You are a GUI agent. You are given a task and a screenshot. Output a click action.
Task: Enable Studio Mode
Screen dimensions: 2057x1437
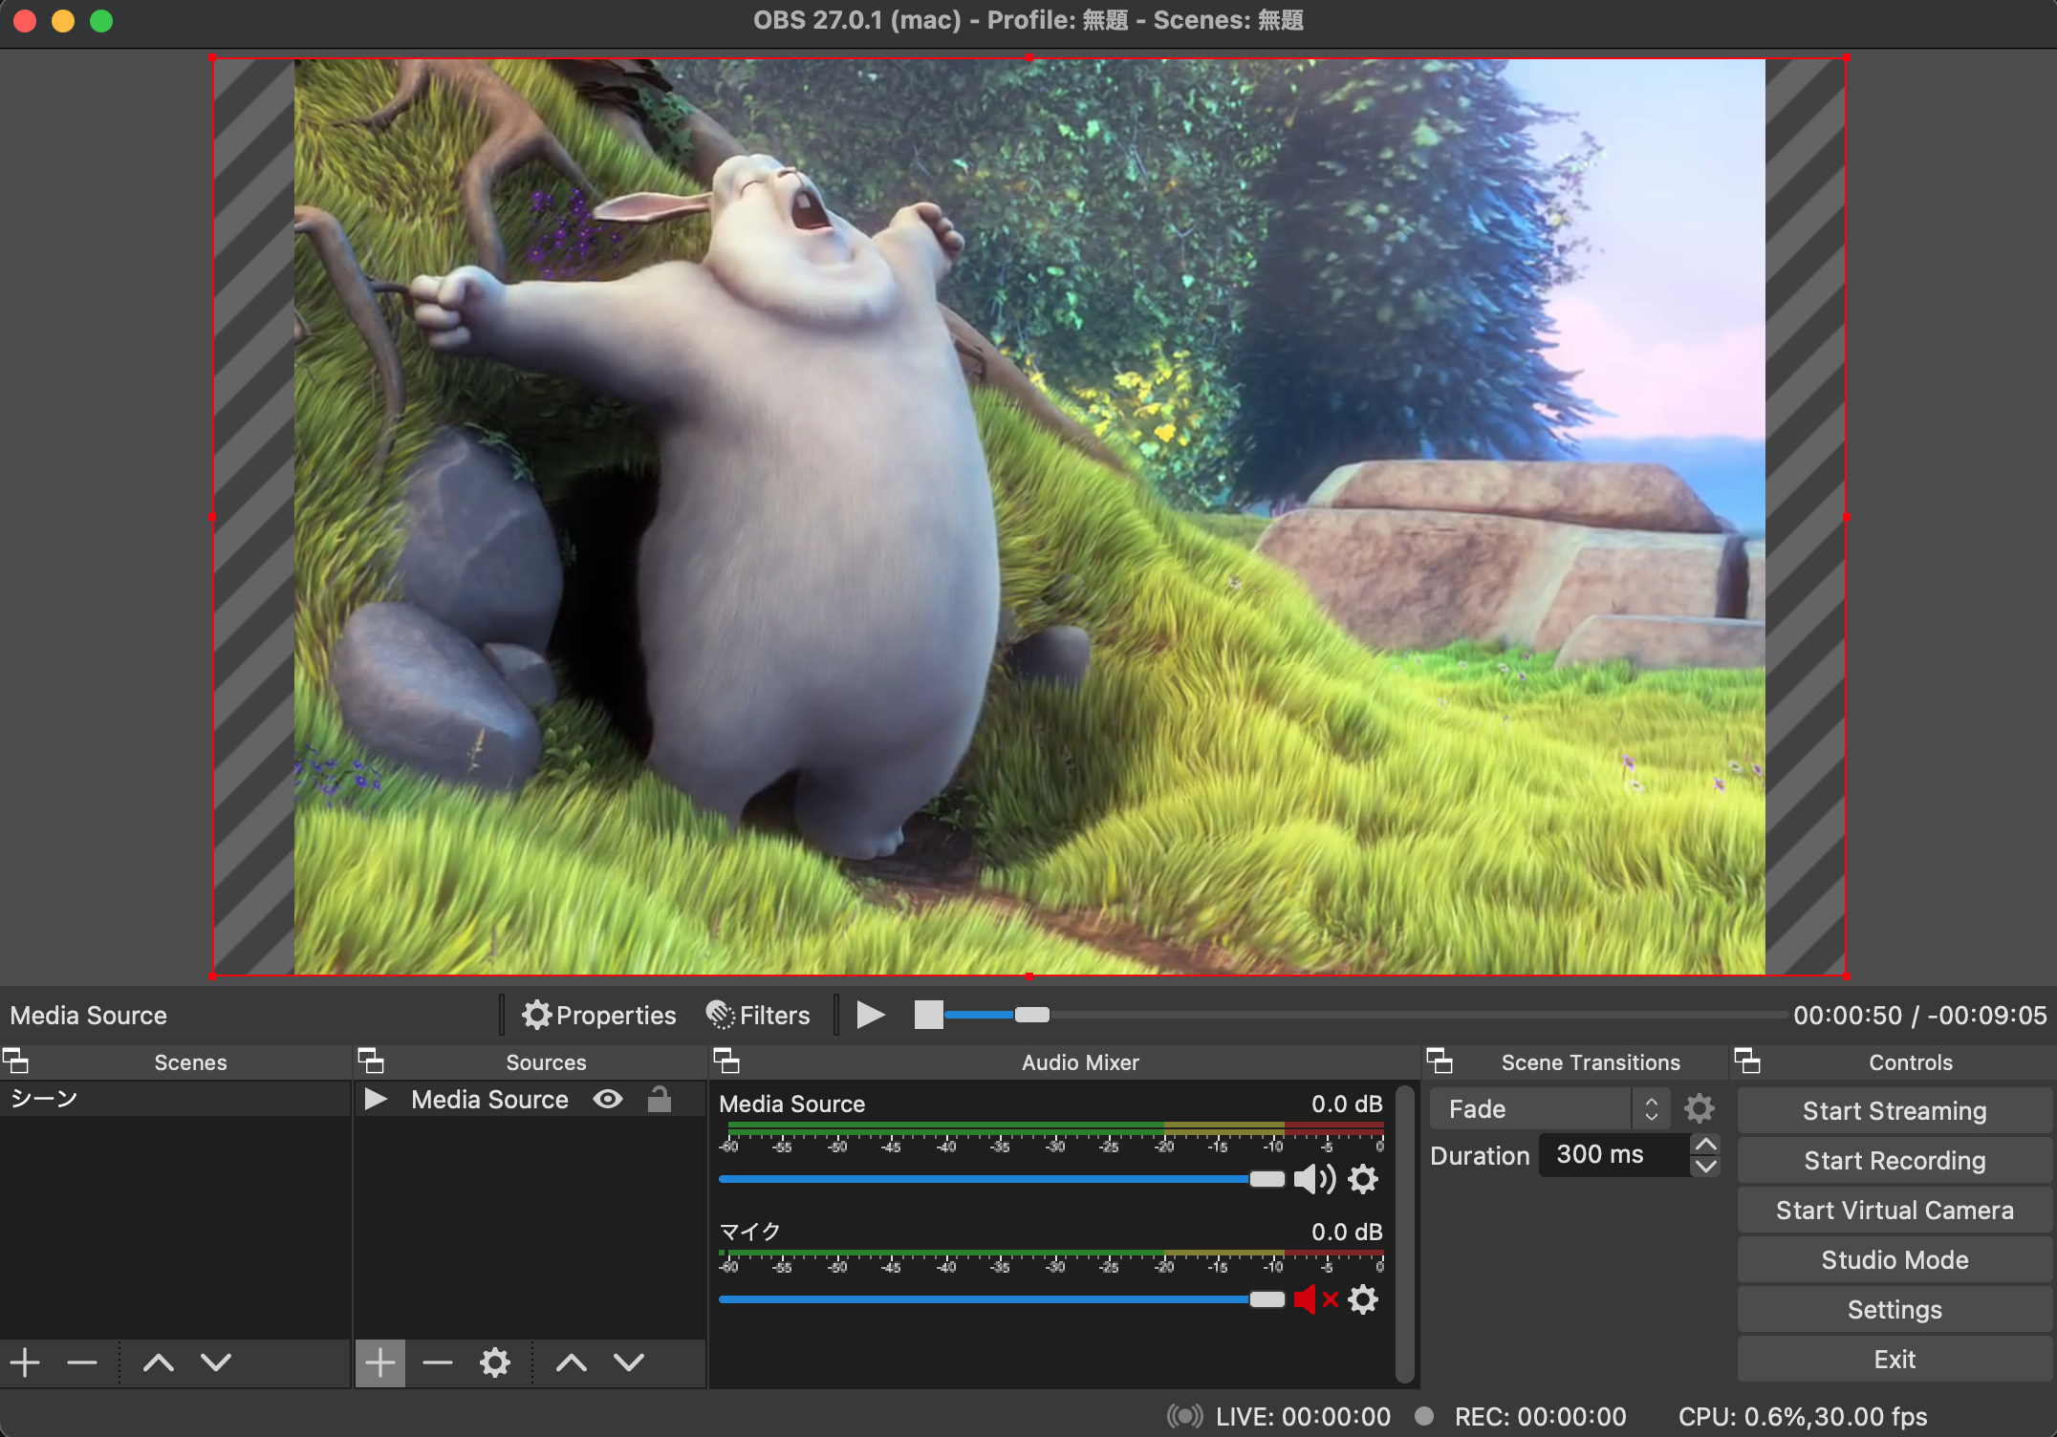point(1895,1259)
